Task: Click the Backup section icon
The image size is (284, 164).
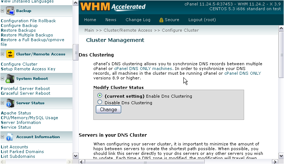Action: pos(10,11)
